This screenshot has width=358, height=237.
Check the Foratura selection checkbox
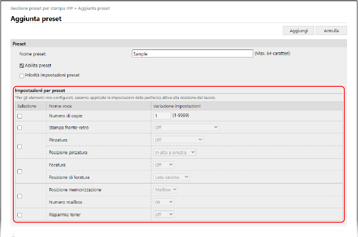[x=20, y=171]
